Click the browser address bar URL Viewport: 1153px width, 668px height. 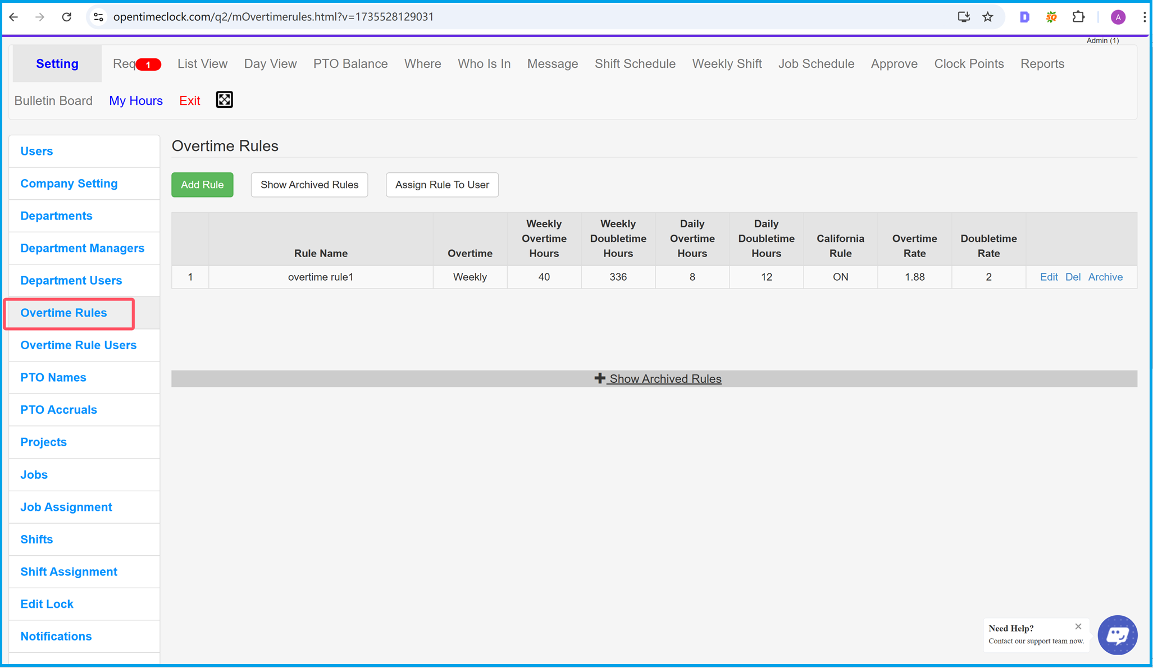coord(274,17)
